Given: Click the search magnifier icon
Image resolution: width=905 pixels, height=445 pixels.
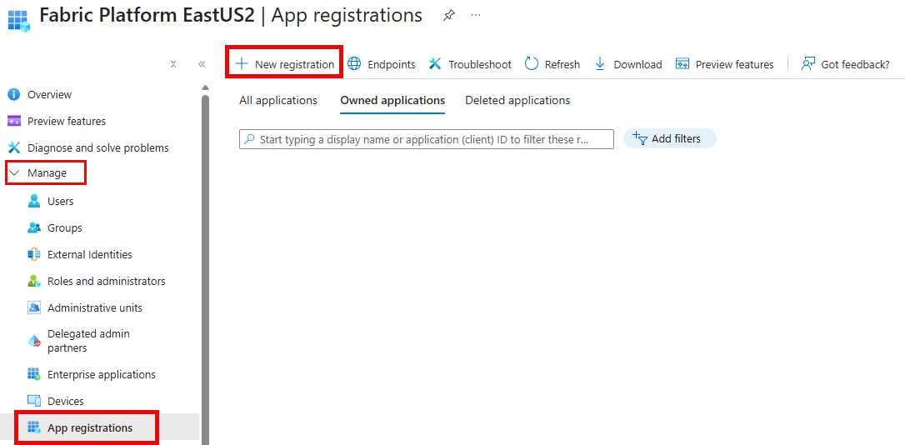Looking at the screenshot, I should click(249, 139).
